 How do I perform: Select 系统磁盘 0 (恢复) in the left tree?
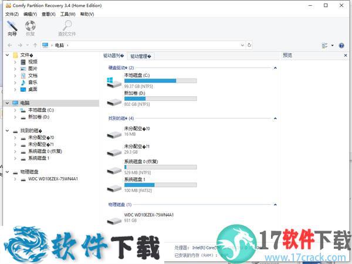(45, 151)
